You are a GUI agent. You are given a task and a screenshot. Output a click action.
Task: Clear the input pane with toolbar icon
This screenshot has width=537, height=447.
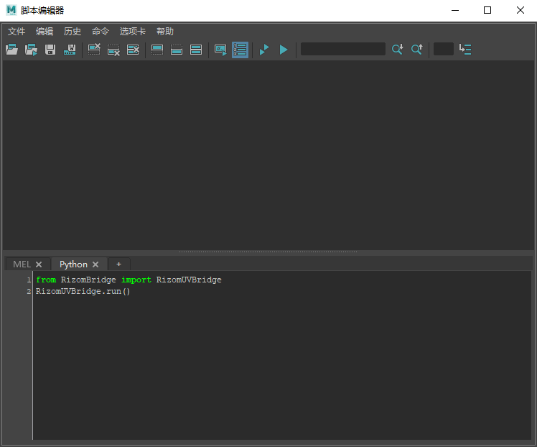pyautogui.click(x=113, y=50)
